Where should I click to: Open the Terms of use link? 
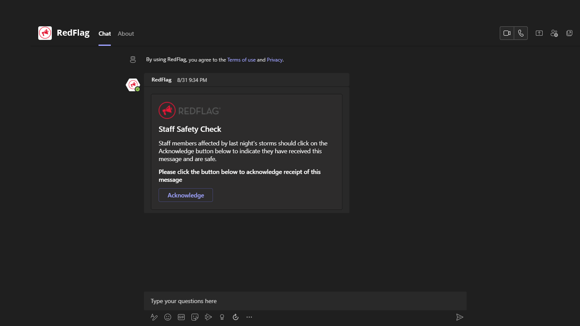click(x=241, y=60)
